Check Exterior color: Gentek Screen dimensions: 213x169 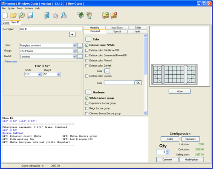[87, 66]
